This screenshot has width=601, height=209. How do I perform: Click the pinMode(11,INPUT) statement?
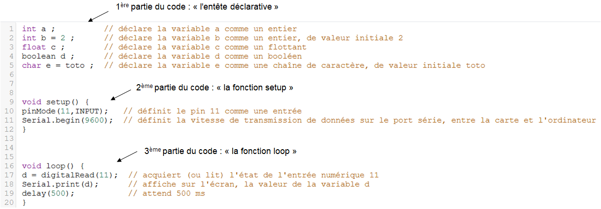click(65, 111)
